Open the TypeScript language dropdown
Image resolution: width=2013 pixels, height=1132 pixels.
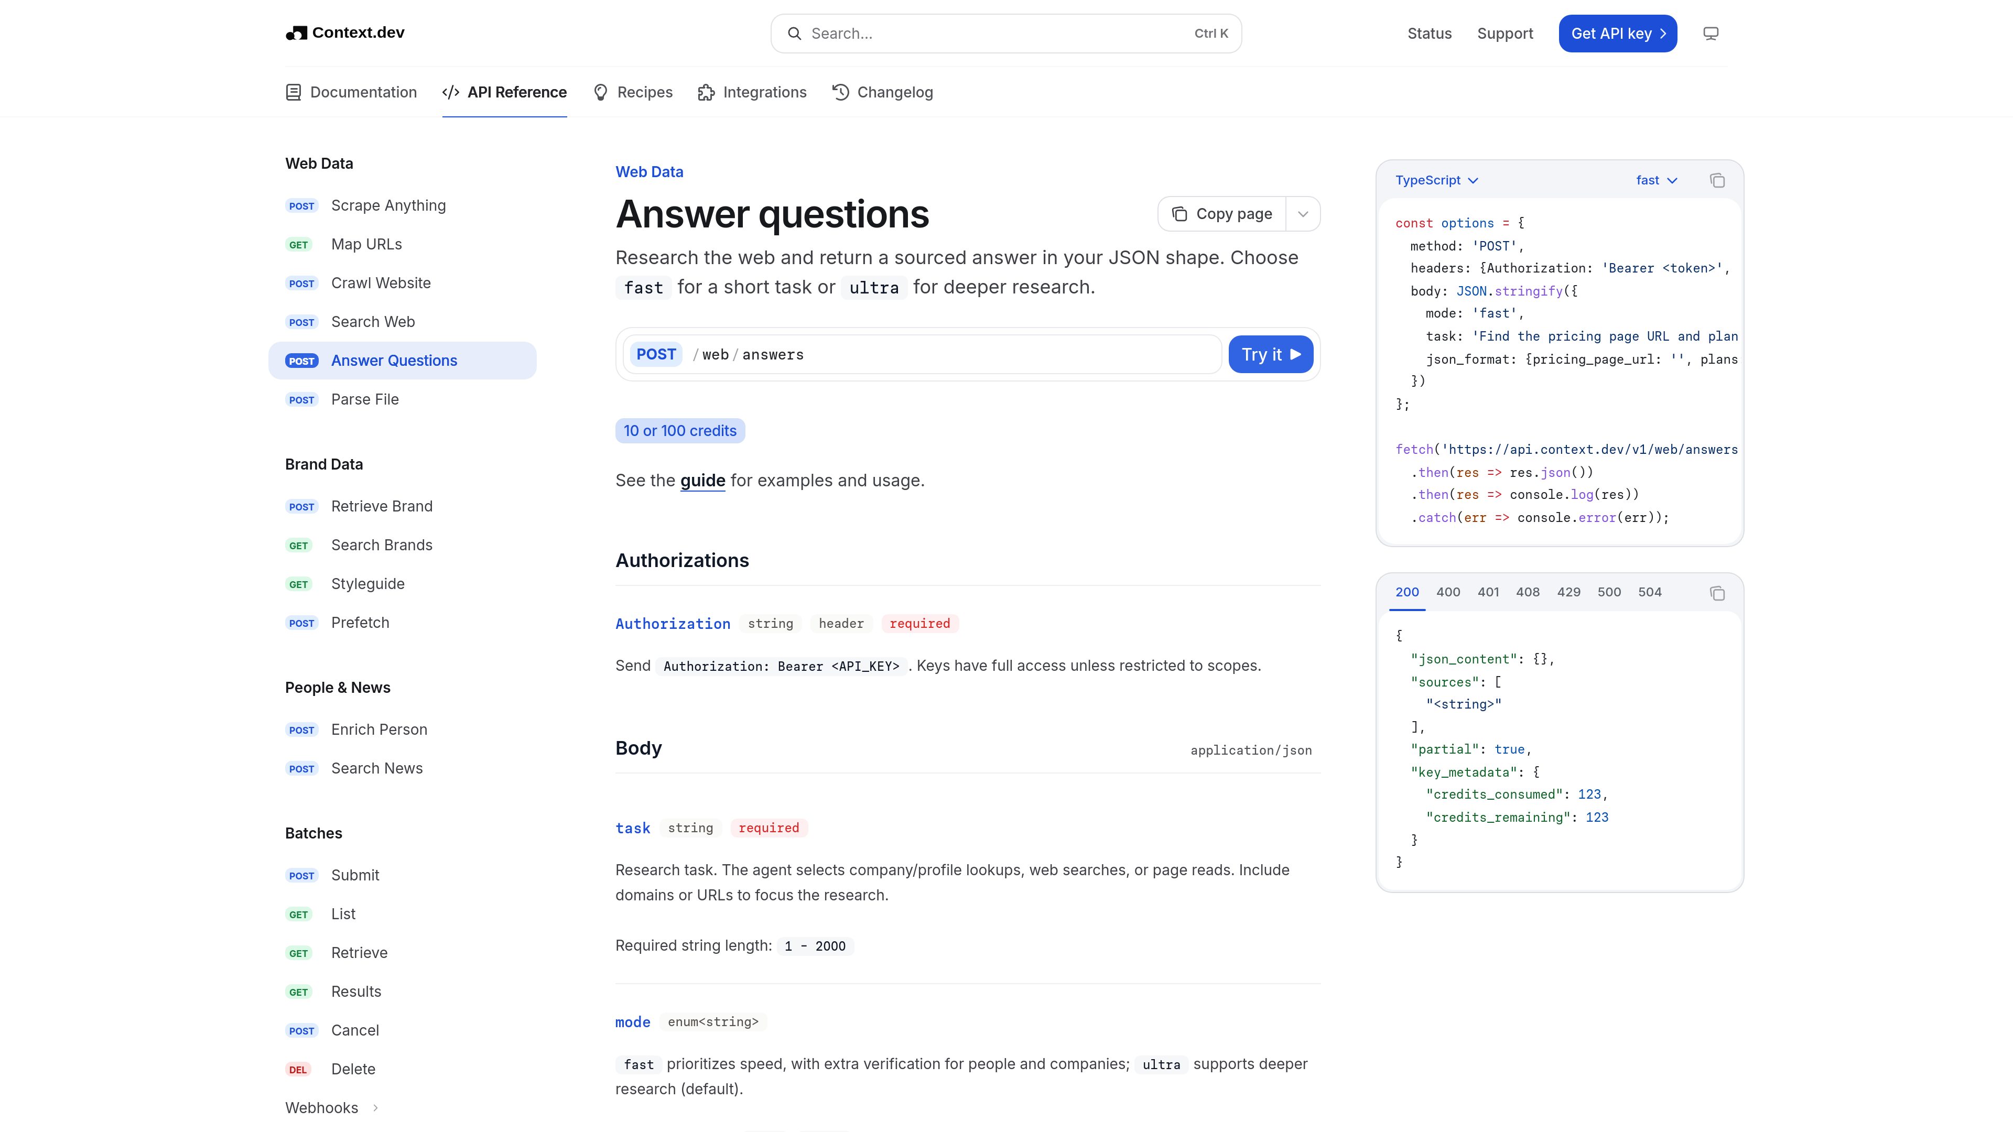tap(1436, 180)
